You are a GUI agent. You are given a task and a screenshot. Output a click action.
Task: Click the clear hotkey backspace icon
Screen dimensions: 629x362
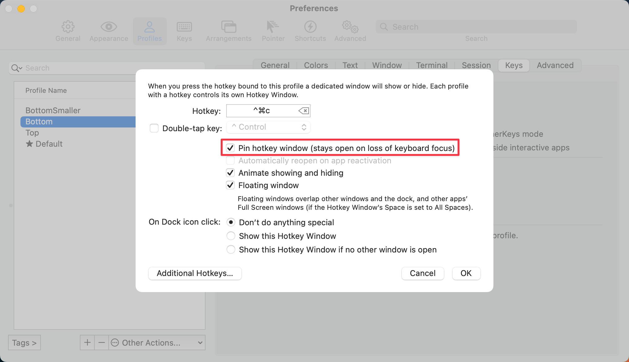(304, 111)
